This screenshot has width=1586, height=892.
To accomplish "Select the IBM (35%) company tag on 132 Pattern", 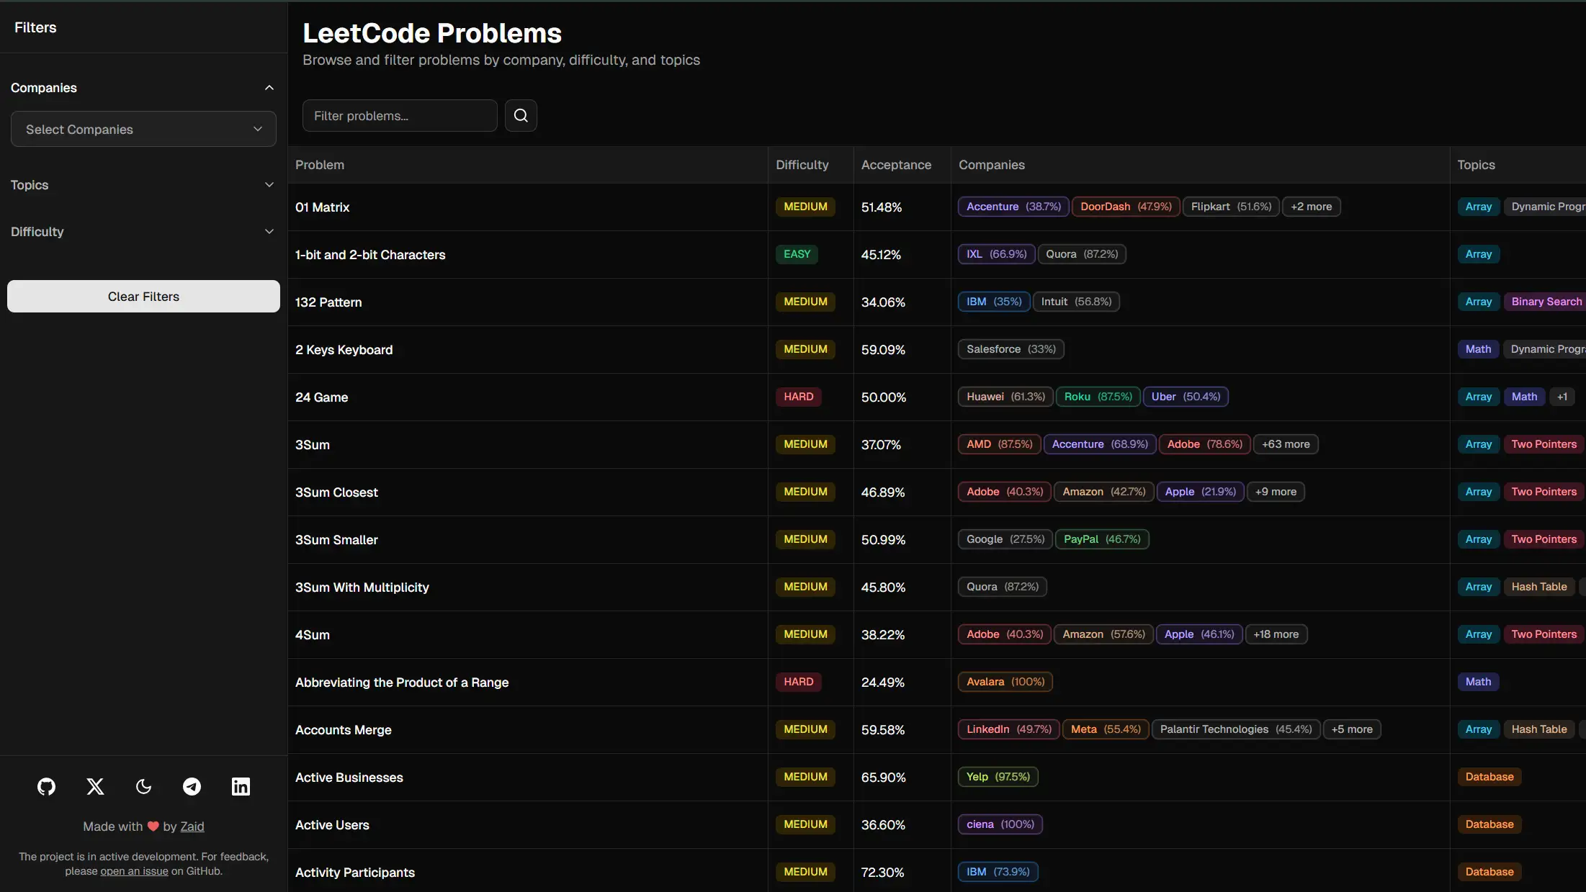I will pos(993,302).
